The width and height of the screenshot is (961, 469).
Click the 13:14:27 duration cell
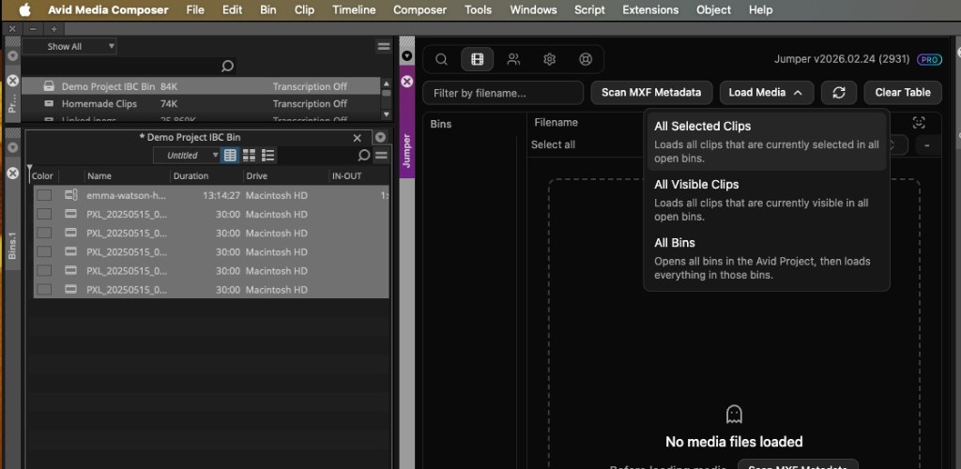point(221,195)
